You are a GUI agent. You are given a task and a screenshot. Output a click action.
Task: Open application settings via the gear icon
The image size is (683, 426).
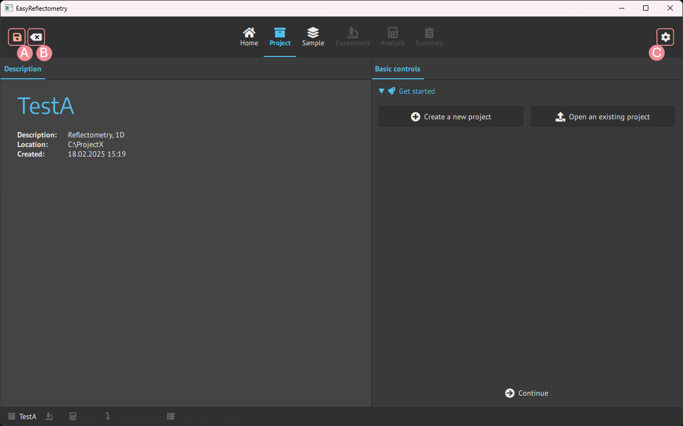(665, 37)
